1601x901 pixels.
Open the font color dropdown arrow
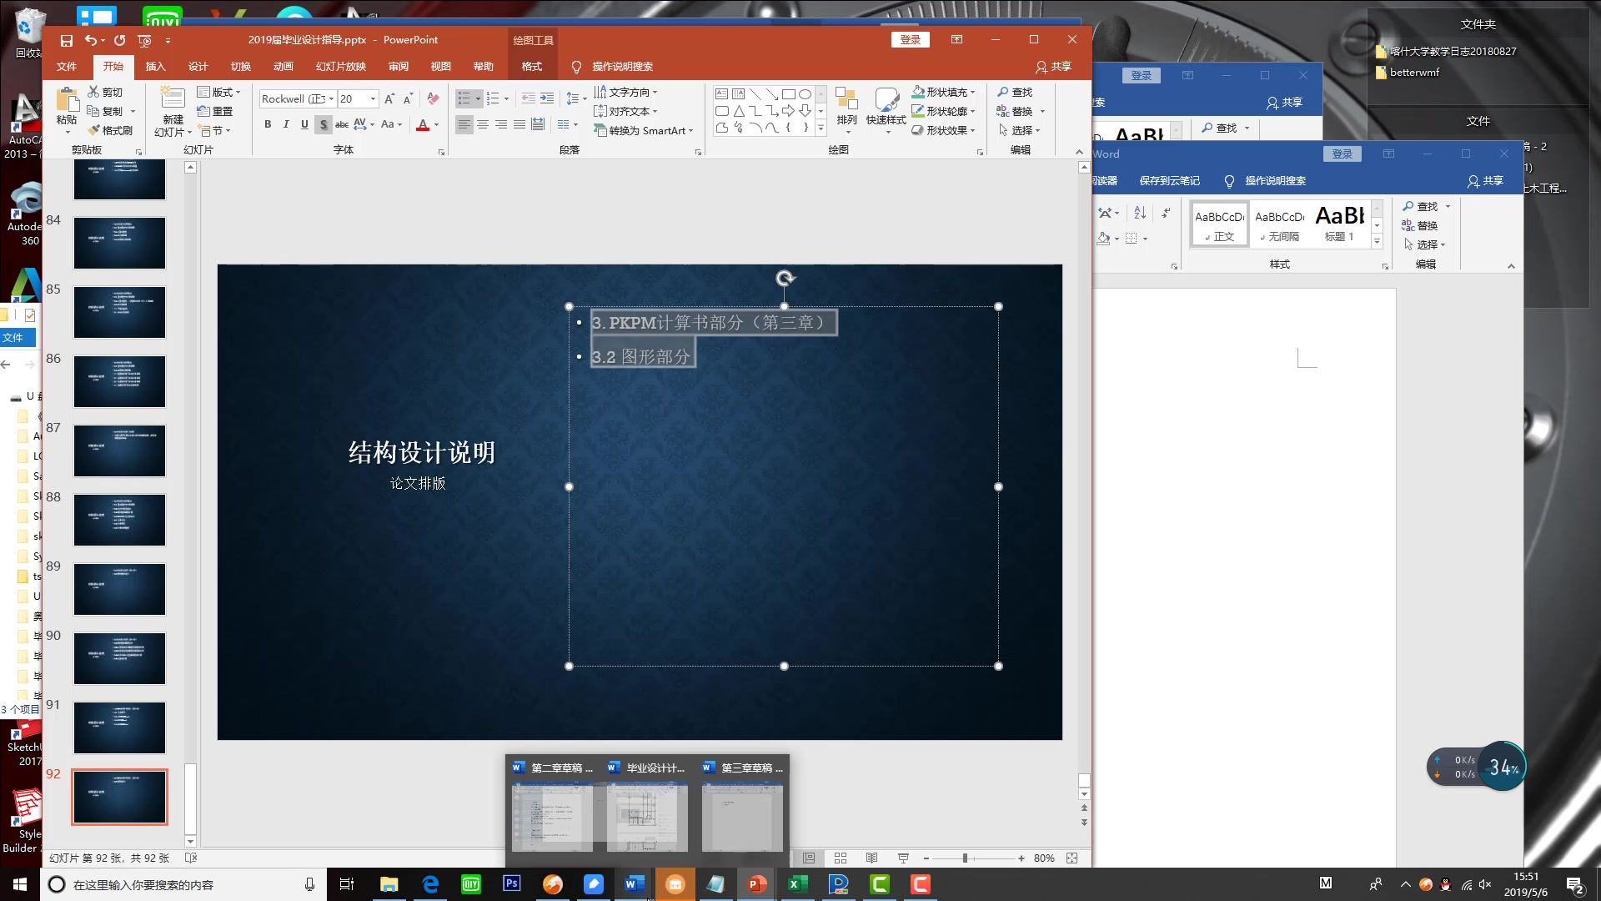click(x=436, y=124)
